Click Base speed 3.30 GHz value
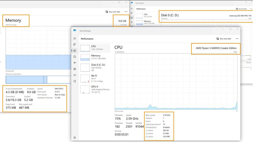Screen dimensions: 253x142 166,115
